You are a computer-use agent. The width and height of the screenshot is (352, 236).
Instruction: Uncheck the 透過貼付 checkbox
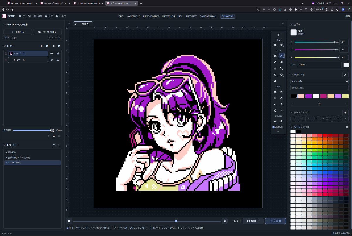click(x=274, y=127)
